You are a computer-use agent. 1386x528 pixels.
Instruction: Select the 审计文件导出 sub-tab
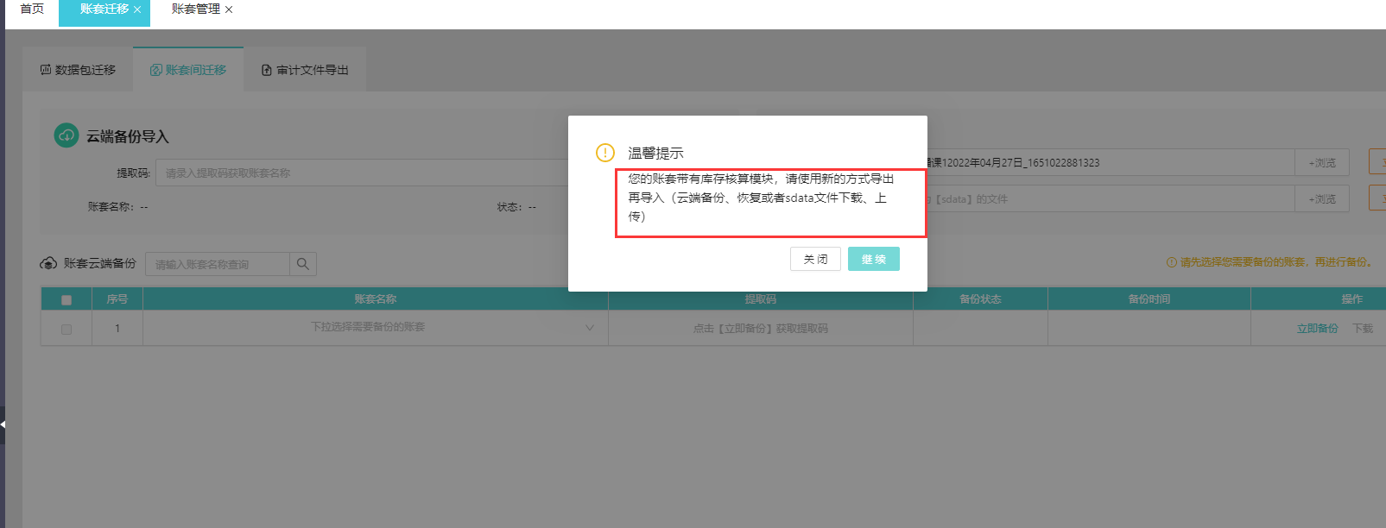click(x=305, y=70)
